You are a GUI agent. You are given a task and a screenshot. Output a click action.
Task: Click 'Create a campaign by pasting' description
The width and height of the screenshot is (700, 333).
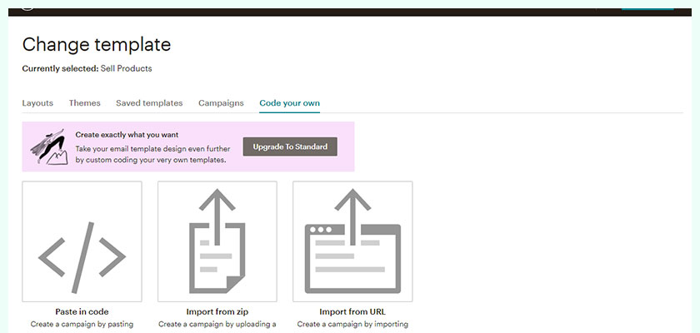(x=82, y=324)
